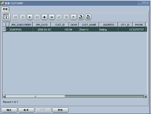
Task: Click the 确定 button
Action: click(9, 110)
